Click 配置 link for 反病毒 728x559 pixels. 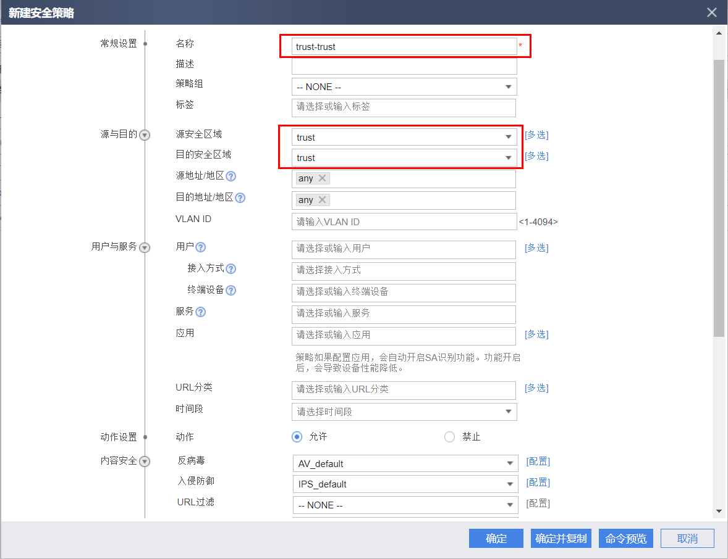click(538, 461)
